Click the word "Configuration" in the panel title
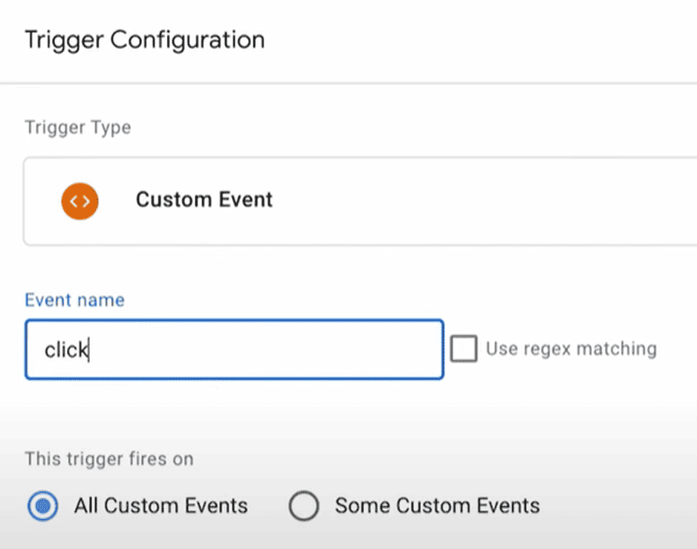The height and width of the screenshot is (549, 697). 187,39
